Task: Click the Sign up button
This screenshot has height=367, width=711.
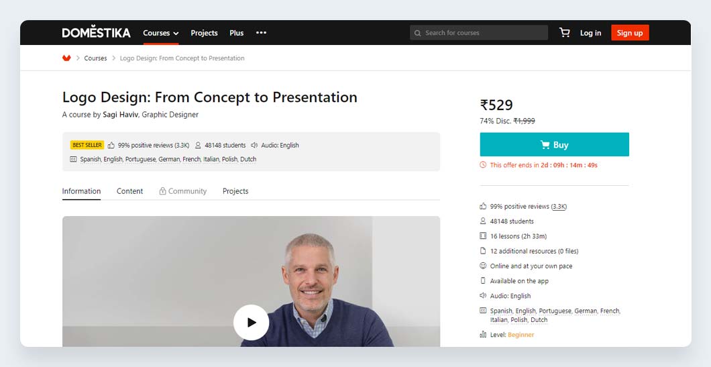Action: (x=630, y=33)
